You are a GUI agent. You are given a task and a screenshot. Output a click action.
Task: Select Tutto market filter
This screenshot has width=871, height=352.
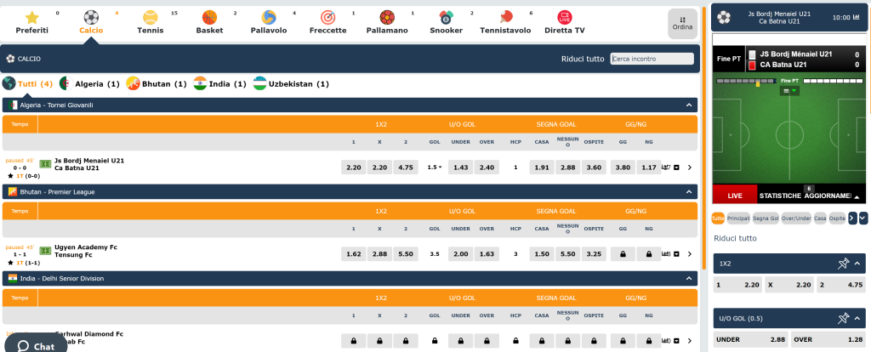point(718,219)
